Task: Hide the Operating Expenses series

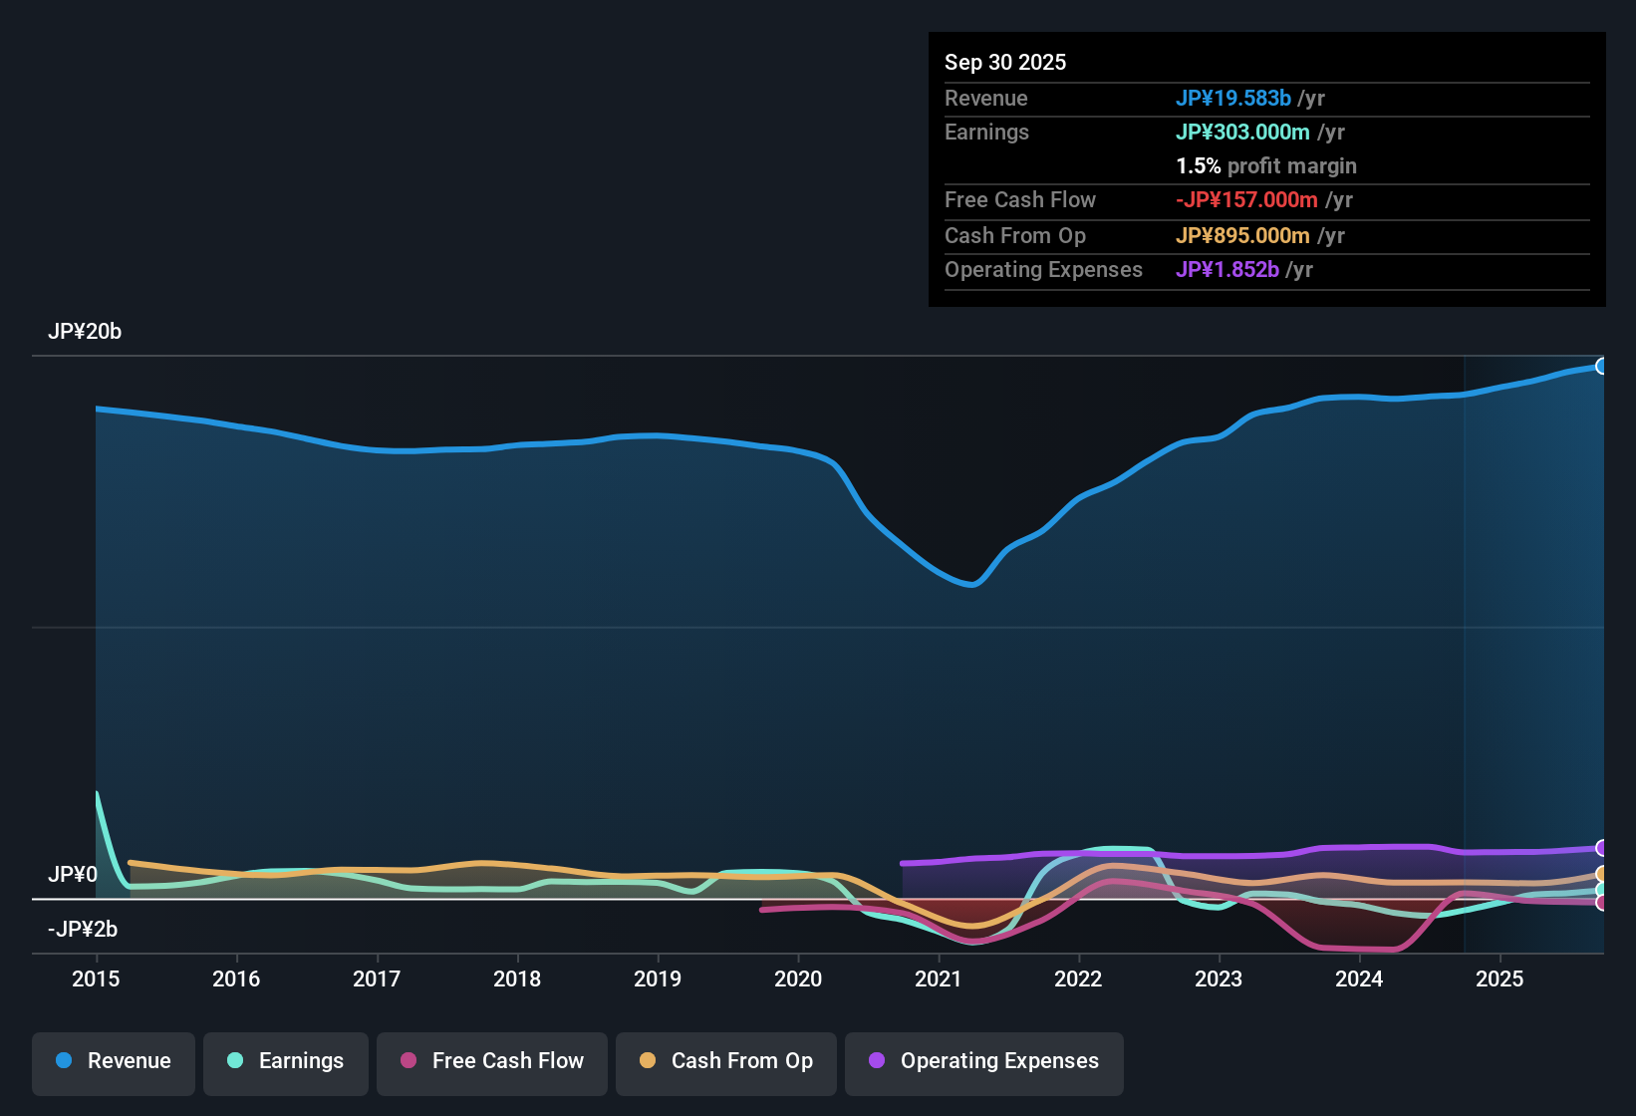Action: (983, 1061)
